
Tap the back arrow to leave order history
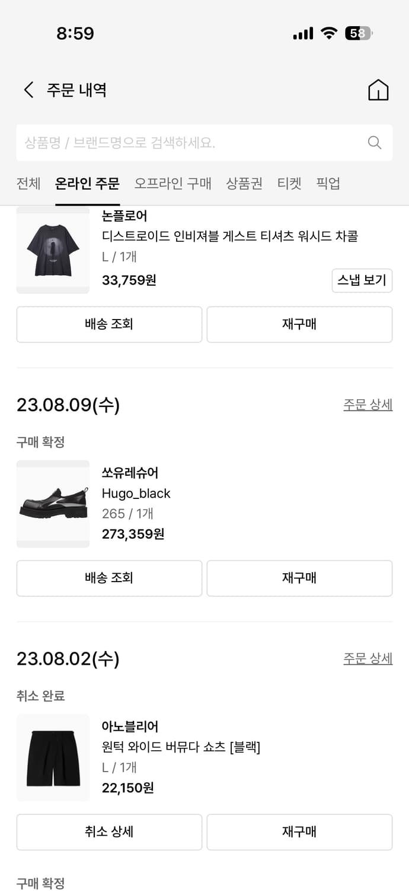[x=28, y=89]
